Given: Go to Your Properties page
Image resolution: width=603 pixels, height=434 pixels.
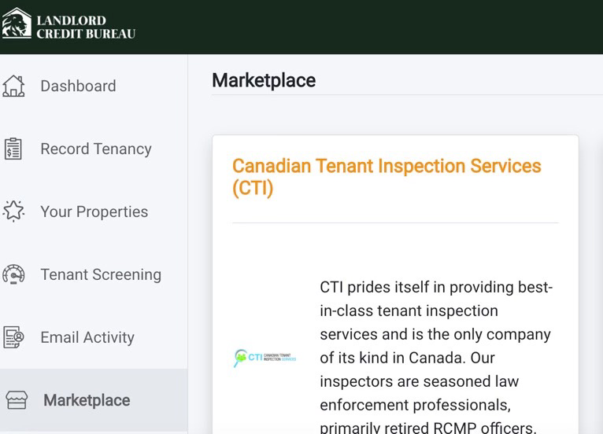Looking at the screenshot, I should (x=94, y=211).
